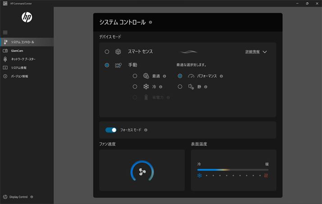
Task: Click the デバイス モード heading
Action: pos(110,37)
